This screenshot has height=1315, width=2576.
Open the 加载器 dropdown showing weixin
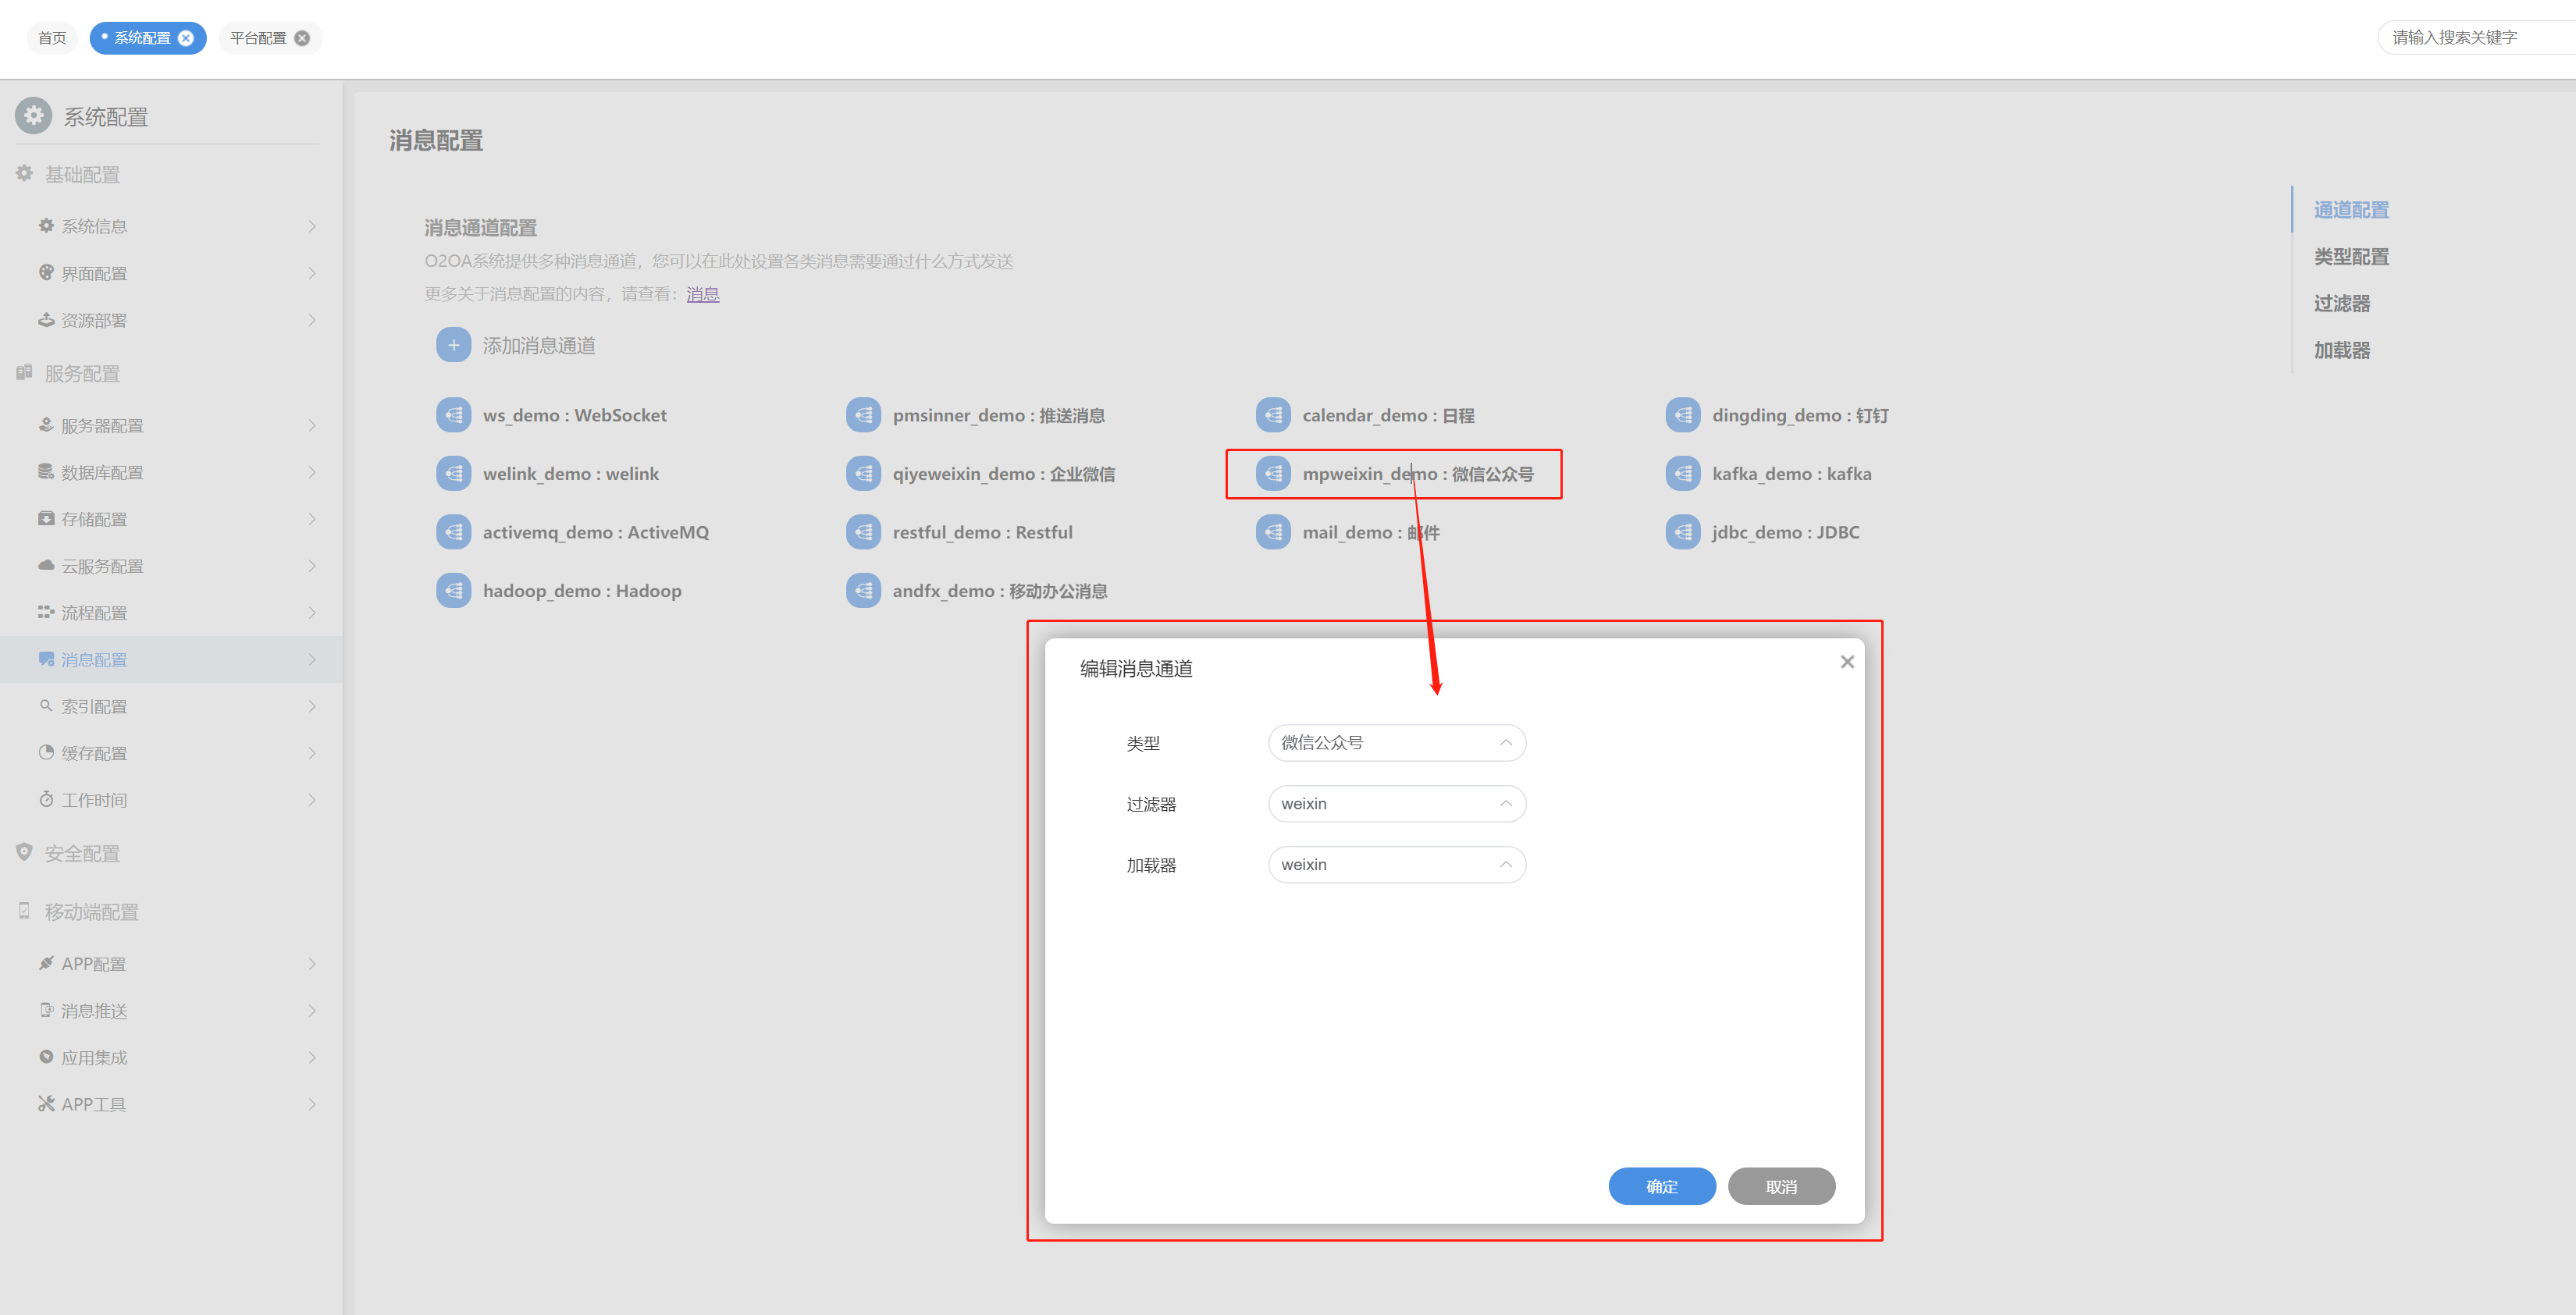click(1396, 865)
